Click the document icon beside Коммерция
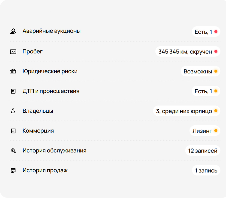Screen dimensions: 226x201 tap(13, 130)
